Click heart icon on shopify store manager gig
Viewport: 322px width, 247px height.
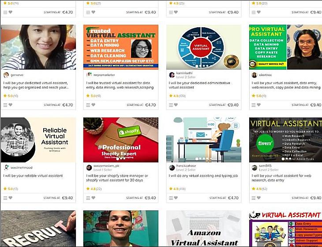(93, 198)
